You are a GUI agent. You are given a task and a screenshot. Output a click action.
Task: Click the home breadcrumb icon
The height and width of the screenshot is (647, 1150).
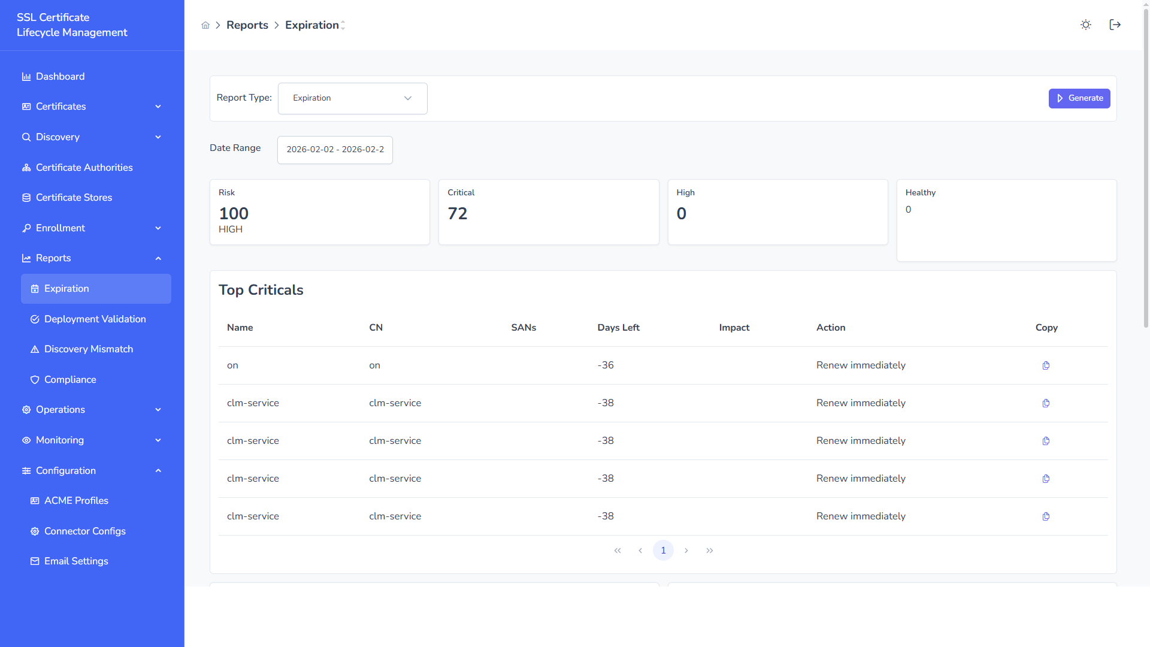click(x=205, y=25)
